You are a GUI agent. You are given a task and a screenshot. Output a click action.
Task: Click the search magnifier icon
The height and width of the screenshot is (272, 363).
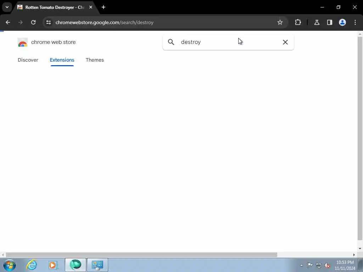click(171, 42)
